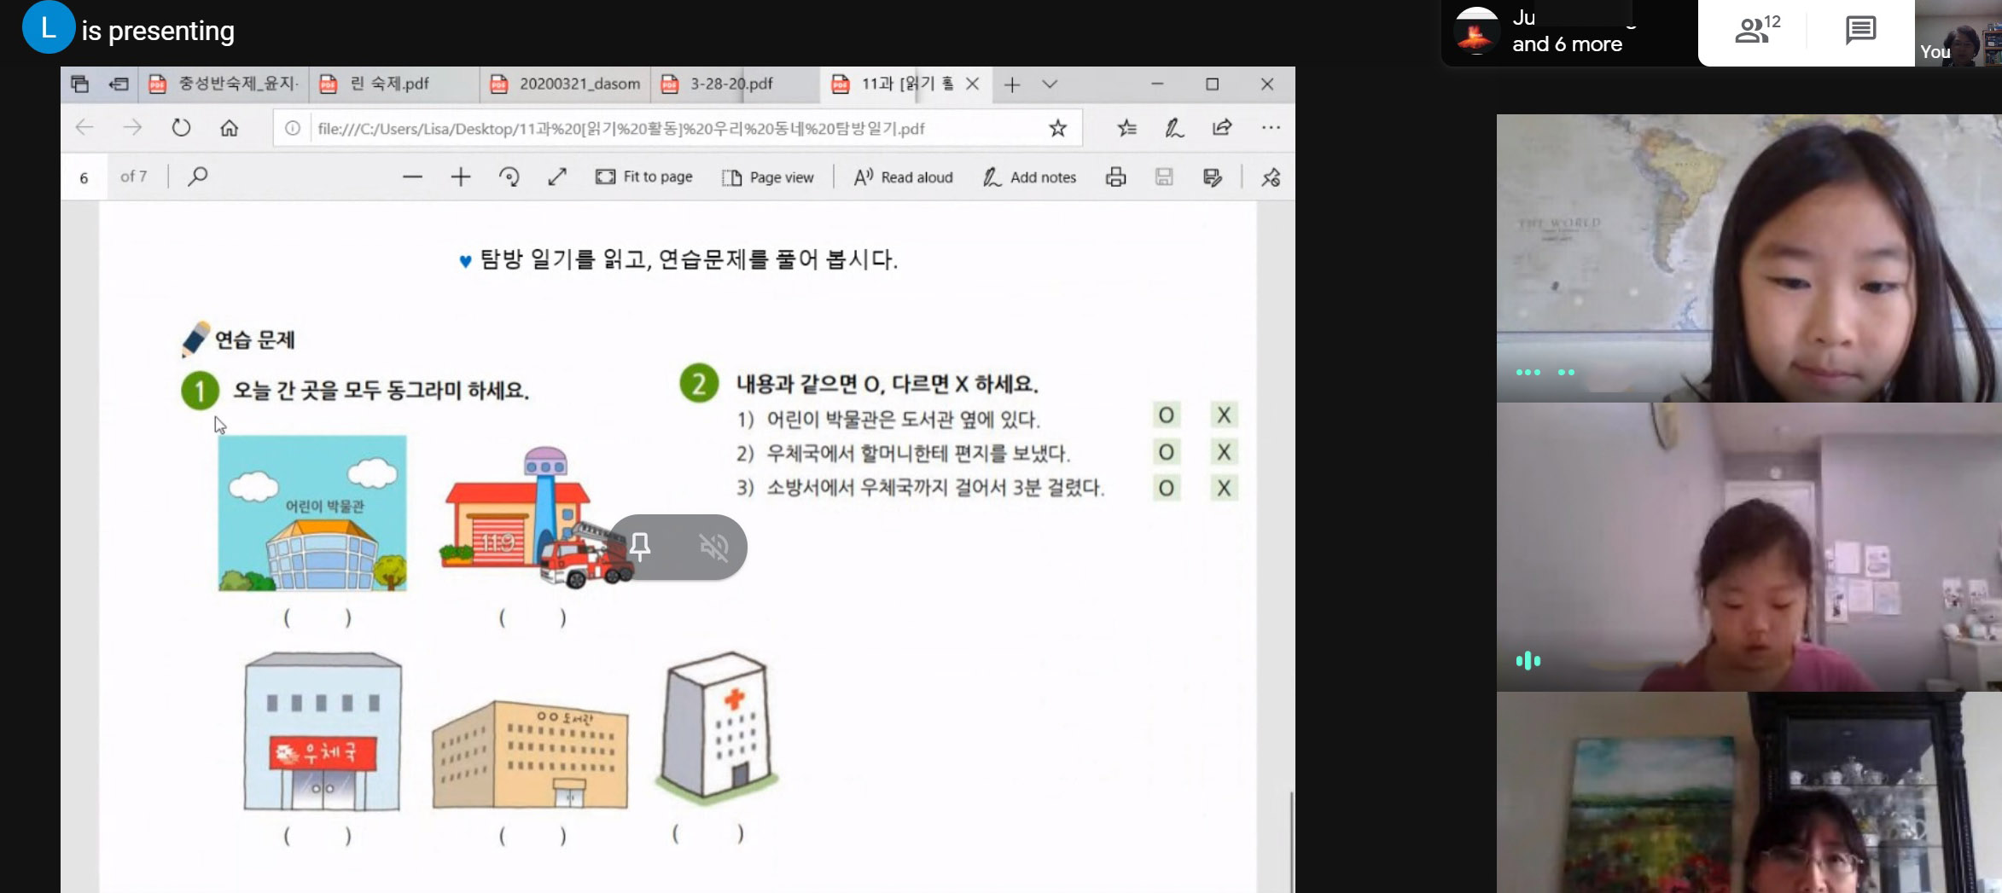Open the browser settings ellipsis menu

[1270, 128]
